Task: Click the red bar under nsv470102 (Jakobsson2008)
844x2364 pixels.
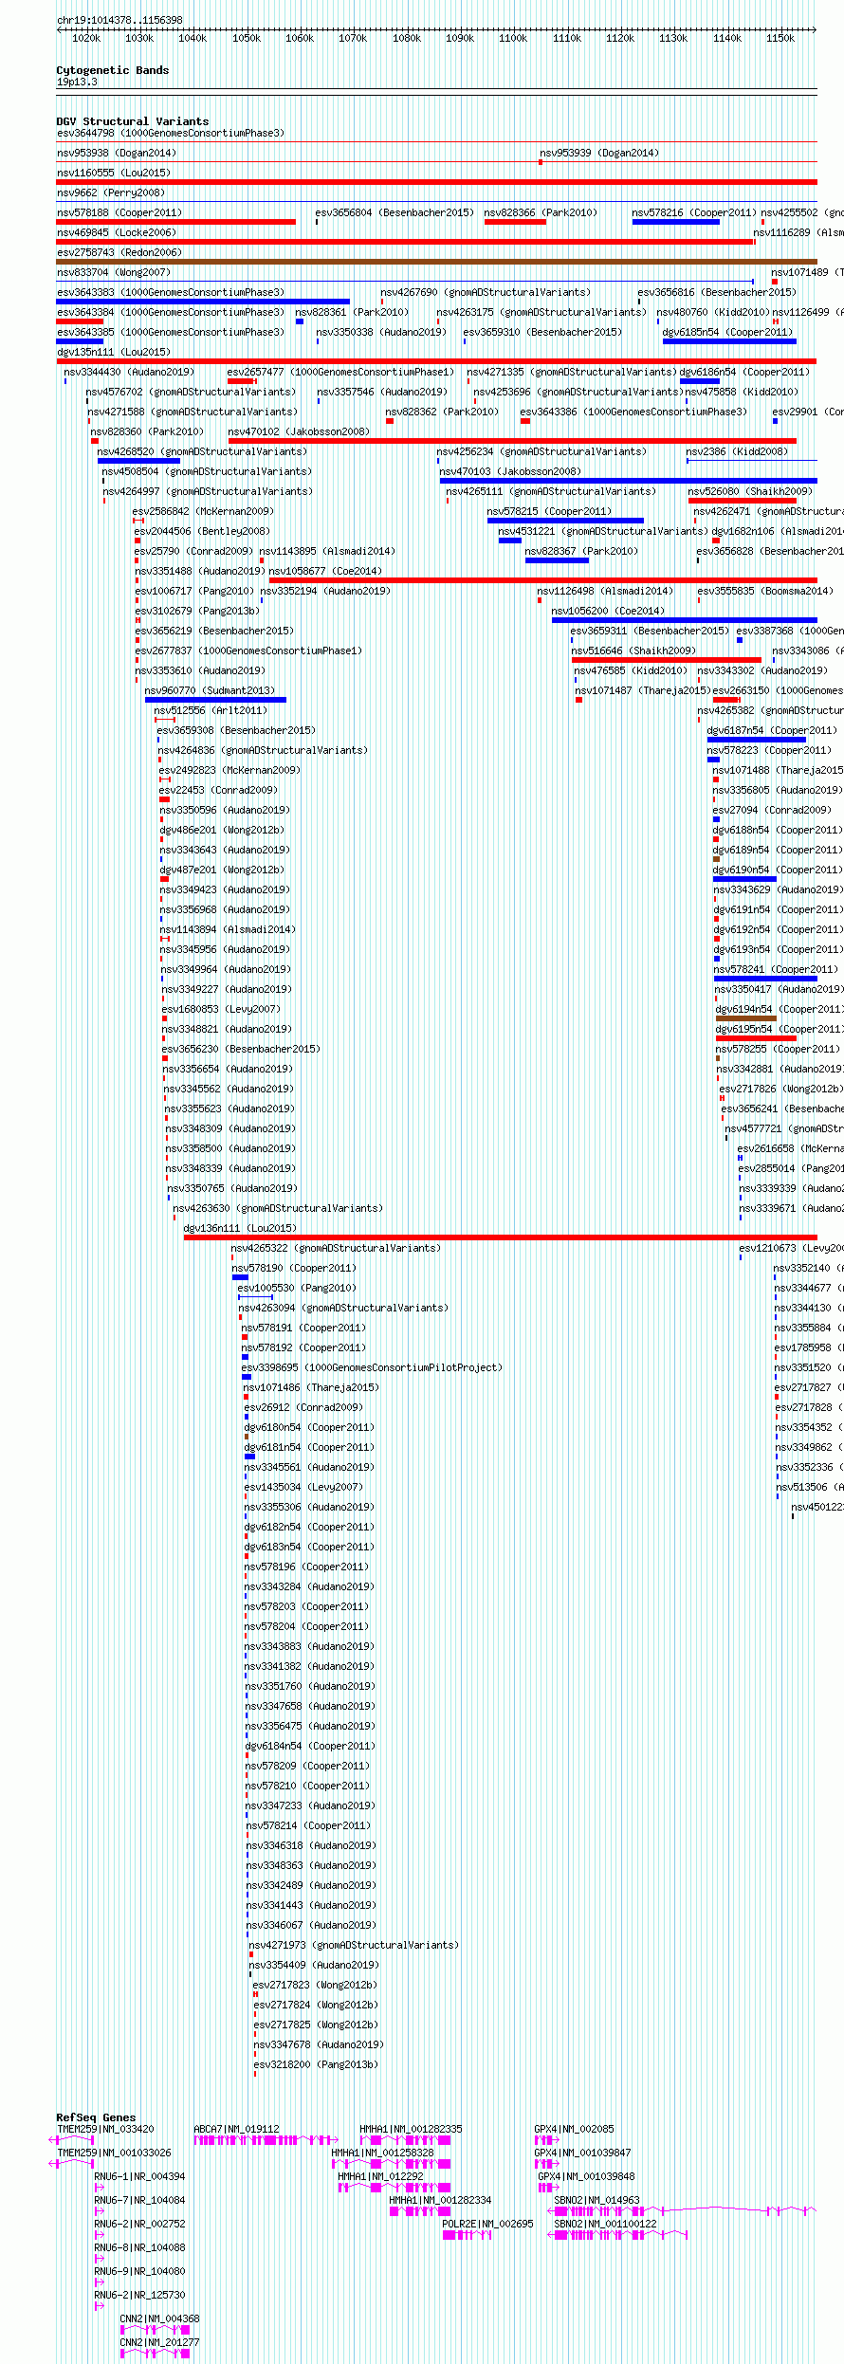Action: coord(512,441)
